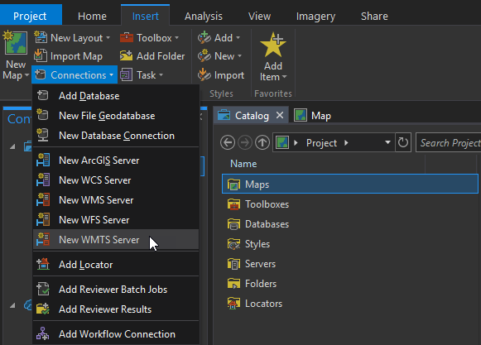Select Add Locator menu item
The image size is (481, 345).
(116, 265)
